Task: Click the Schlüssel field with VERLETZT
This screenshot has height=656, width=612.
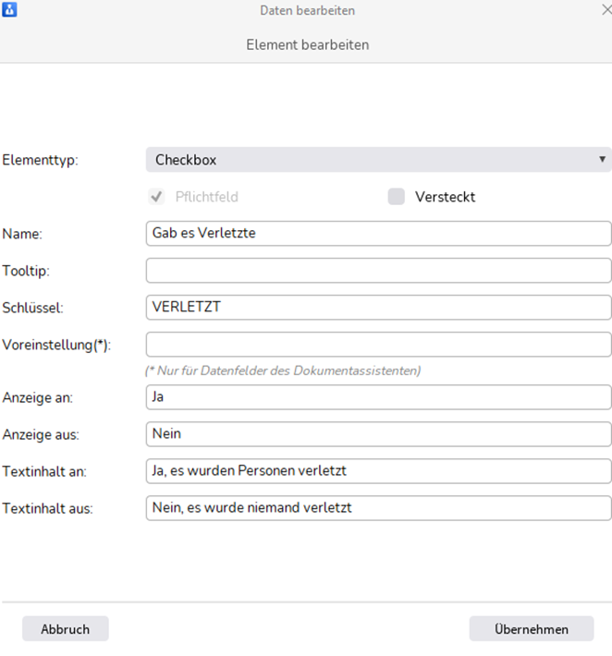Action: (378, 307)
